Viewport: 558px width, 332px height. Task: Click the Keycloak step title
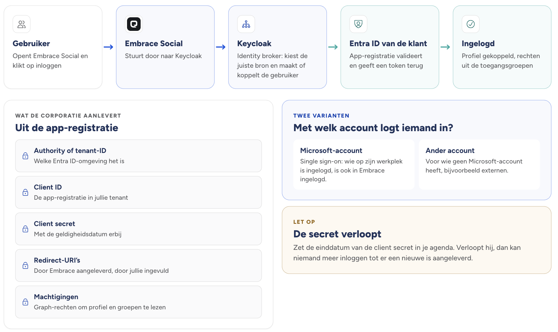pos(254,43)
